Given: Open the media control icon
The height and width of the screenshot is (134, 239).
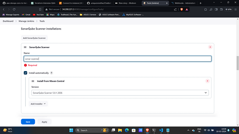Looking at the screenshot, I should 211,10.
